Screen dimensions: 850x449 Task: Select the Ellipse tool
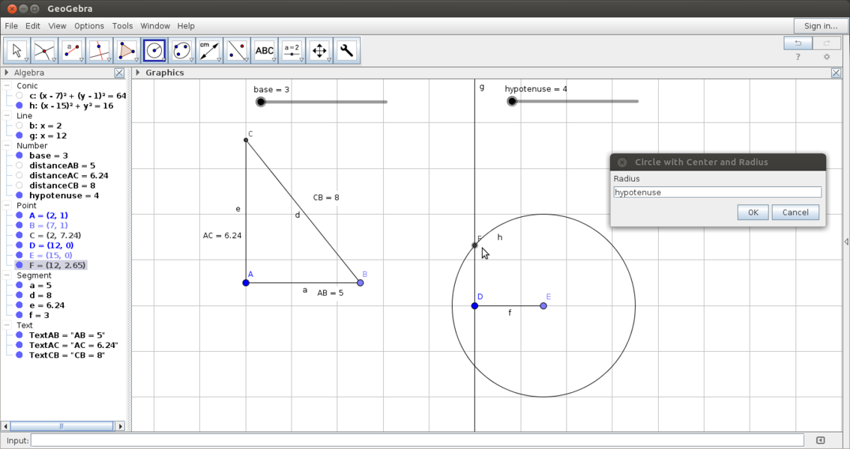182,50
